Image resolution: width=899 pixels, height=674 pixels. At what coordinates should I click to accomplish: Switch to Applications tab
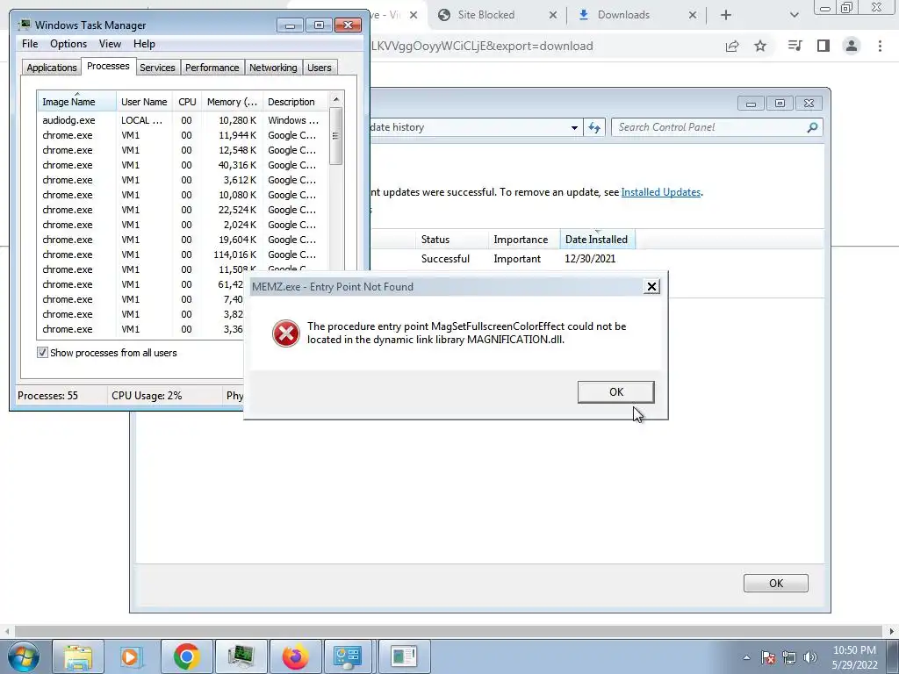pos(52,68)
